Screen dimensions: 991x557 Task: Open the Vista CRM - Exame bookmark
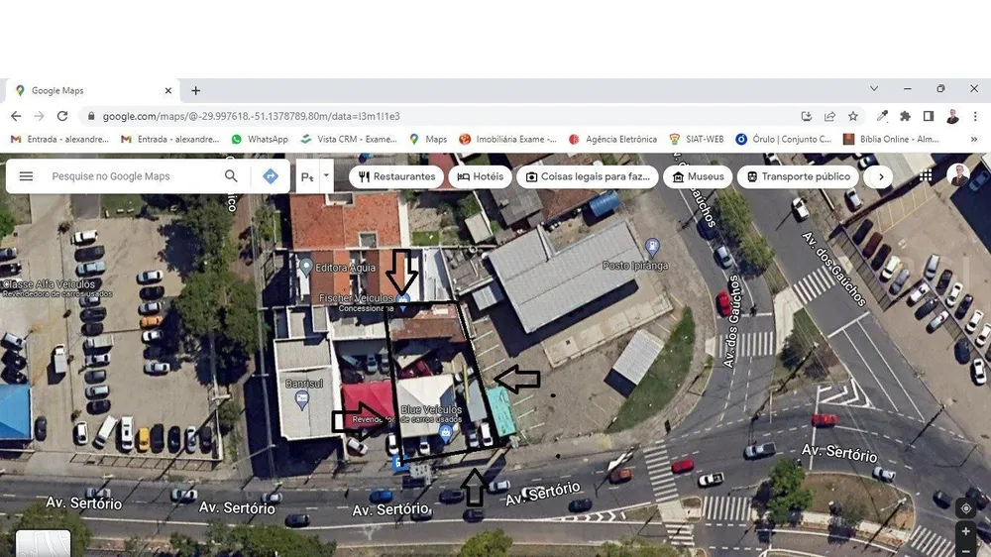tap(349, 139)
